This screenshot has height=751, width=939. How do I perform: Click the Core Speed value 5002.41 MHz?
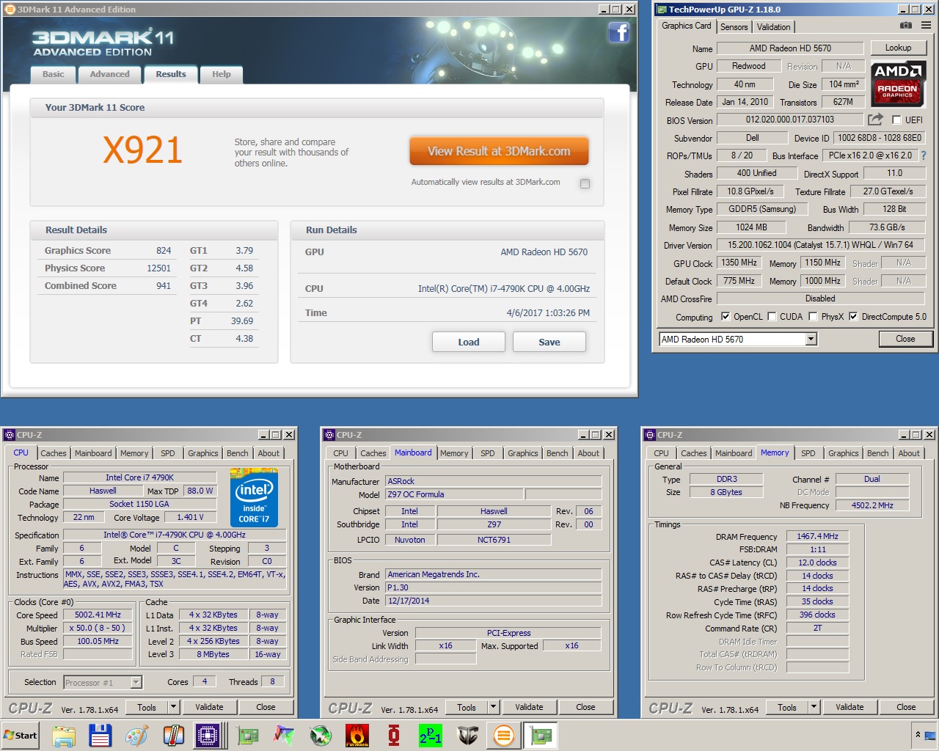[x=98, y=615]
